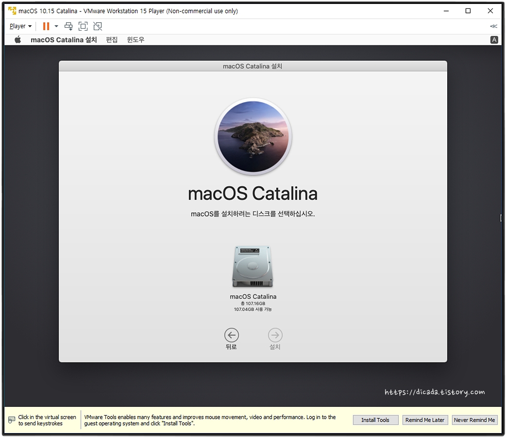Screen dimensions: 507x438
Task: Enter full screen mode
Action: pos(83,26)
